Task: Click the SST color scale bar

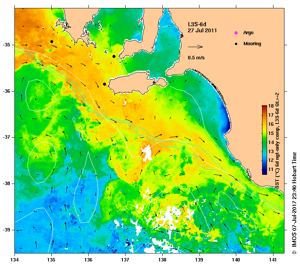Action: click(264, 140)
